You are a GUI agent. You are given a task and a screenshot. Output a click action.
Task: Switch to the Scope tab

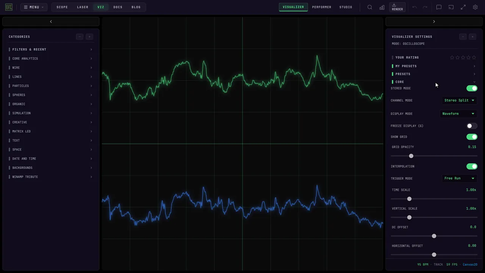click(x=62, y=7)
